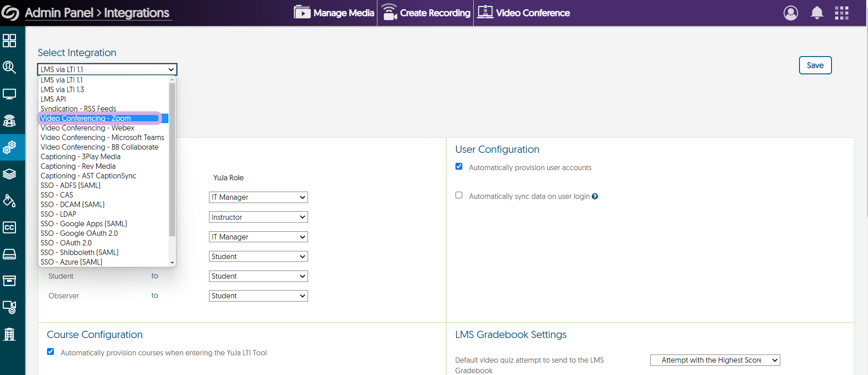Open the search magnifier sidebar icon
868x375 pixels.
tap(9, 68)
